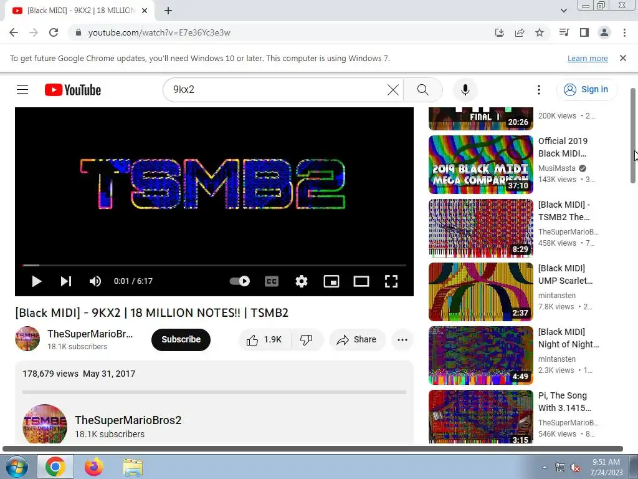Select the [Black MIDI] - 9KX2 tab
The width and height of the screenshot is (638, 479).
click(80, 11)
